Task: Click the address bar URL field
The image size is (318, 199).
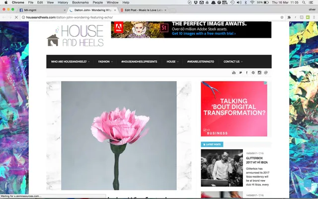Action: (x=150, y=17)
